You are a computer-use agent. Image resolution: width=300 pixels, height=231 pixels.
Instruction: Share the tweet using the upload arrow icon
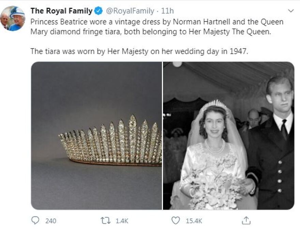246,221
